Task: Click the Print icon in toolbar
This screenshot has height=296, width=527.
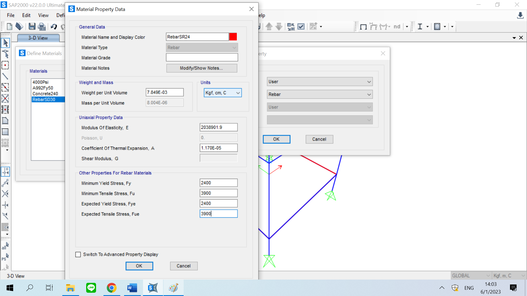Action: point(42,27)
